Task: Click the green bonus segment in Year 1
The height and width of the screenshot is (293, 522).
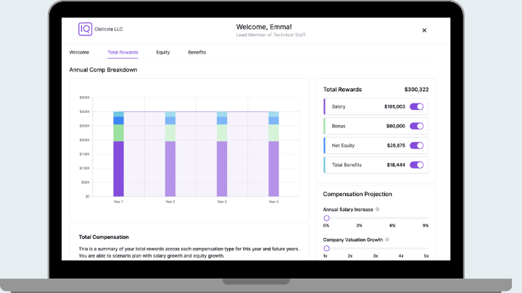Action: [118, 132]
